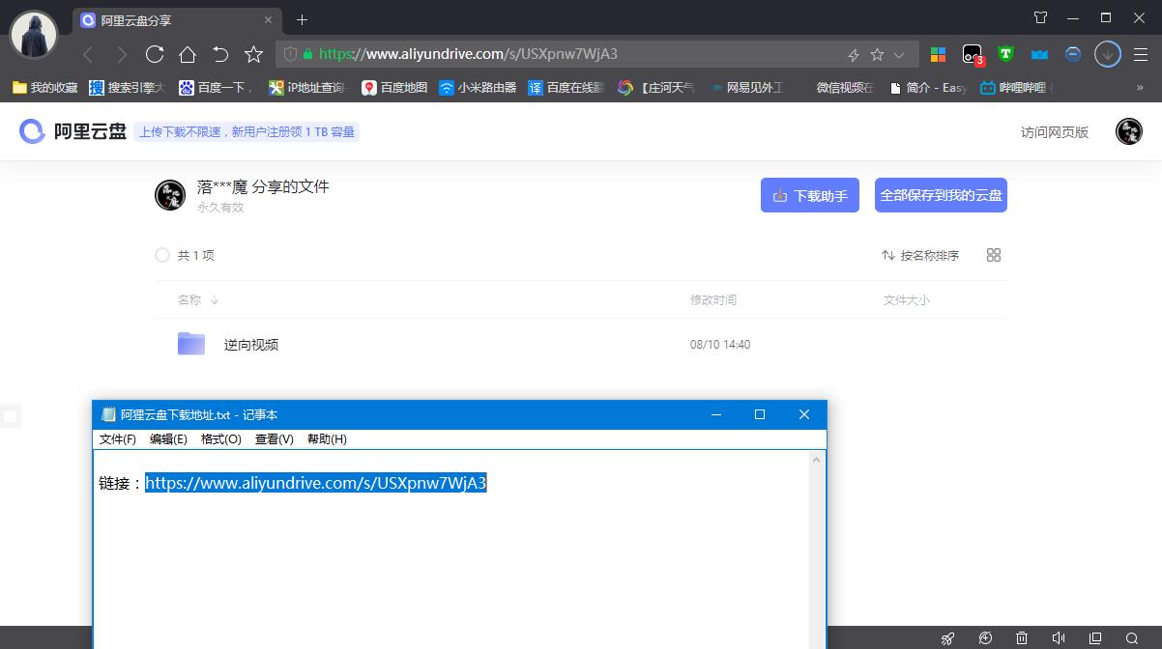Click the star icon inside the address bar
This screenshot has height=649, width=1162.
[x=877, y=55]
